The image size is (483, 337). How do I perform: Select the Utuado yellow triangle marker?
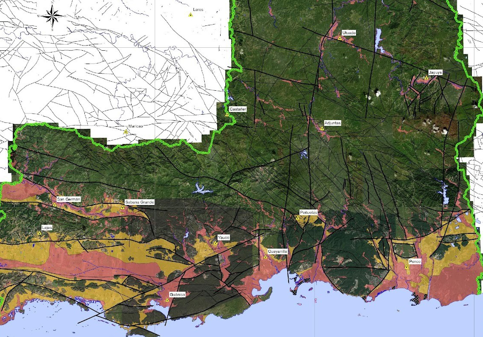point(340,38)
